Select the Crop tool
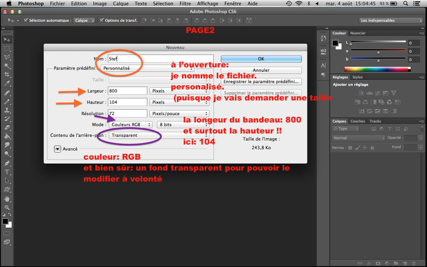 [x=7, y=74]
